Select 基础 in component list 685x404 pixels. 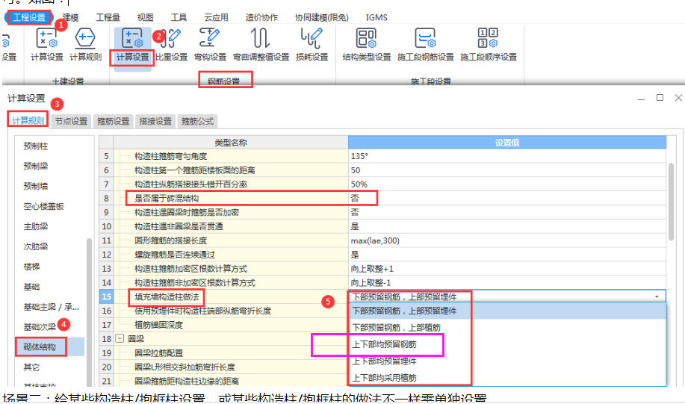pyautogui.click(x=32, y=287)
